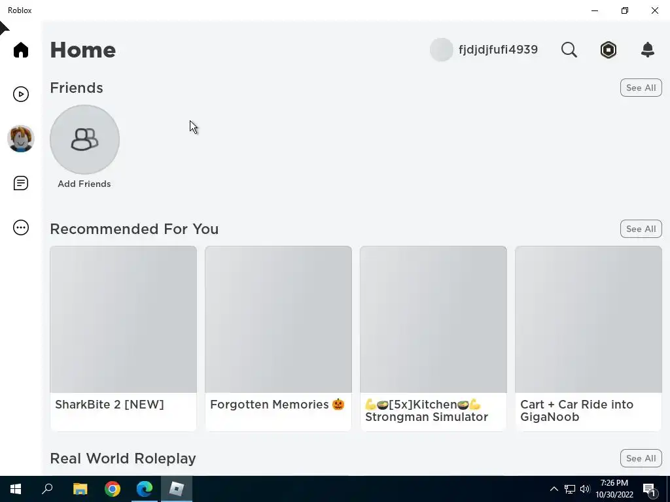The width and height of the screenshot is (670, 502).
Task: Open Forgotten Memories game thumbnail
Action: [278, 319]
